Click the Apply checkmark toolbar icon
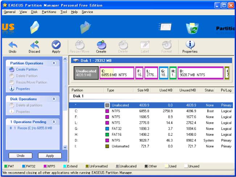The height and width of the screenshot is (177, 236). point(56,45)
